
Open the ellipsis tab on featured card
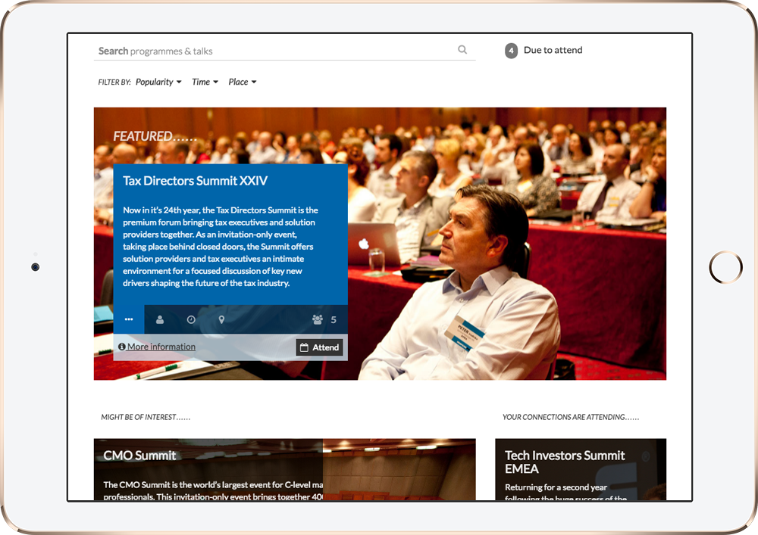pyautogui.click(x=129, y=320)
